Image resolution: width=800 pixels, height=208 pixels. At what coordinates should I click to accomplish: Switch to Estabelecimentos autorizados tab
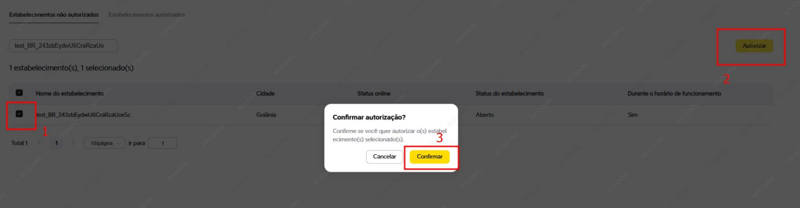tap(146, 15)
